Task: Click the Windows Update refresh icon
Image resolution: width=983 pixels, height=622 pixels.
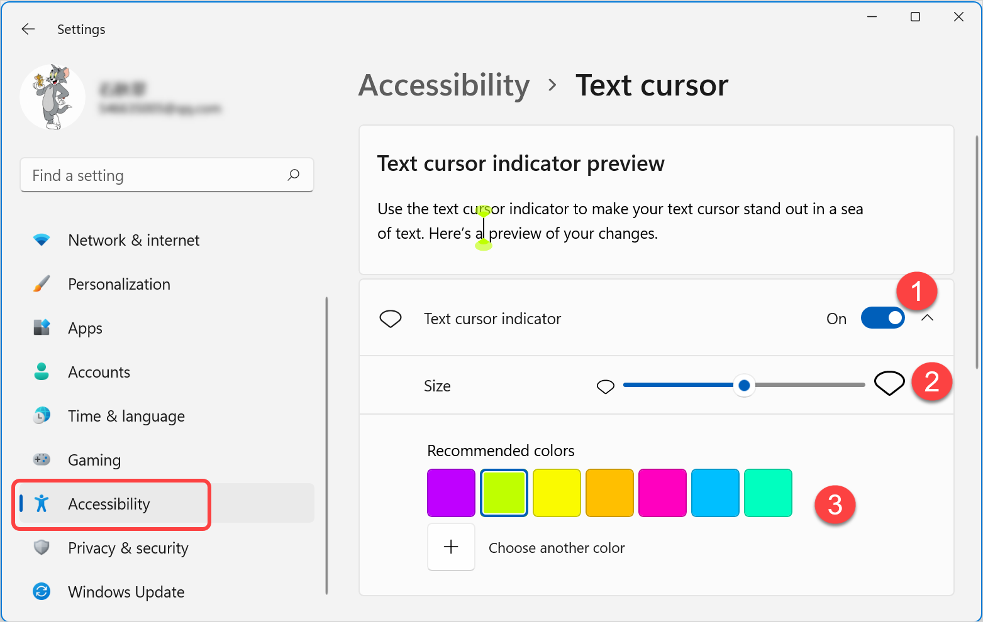Action: coord(42,592)
